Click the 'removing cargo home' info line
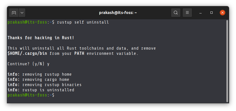 39,79
